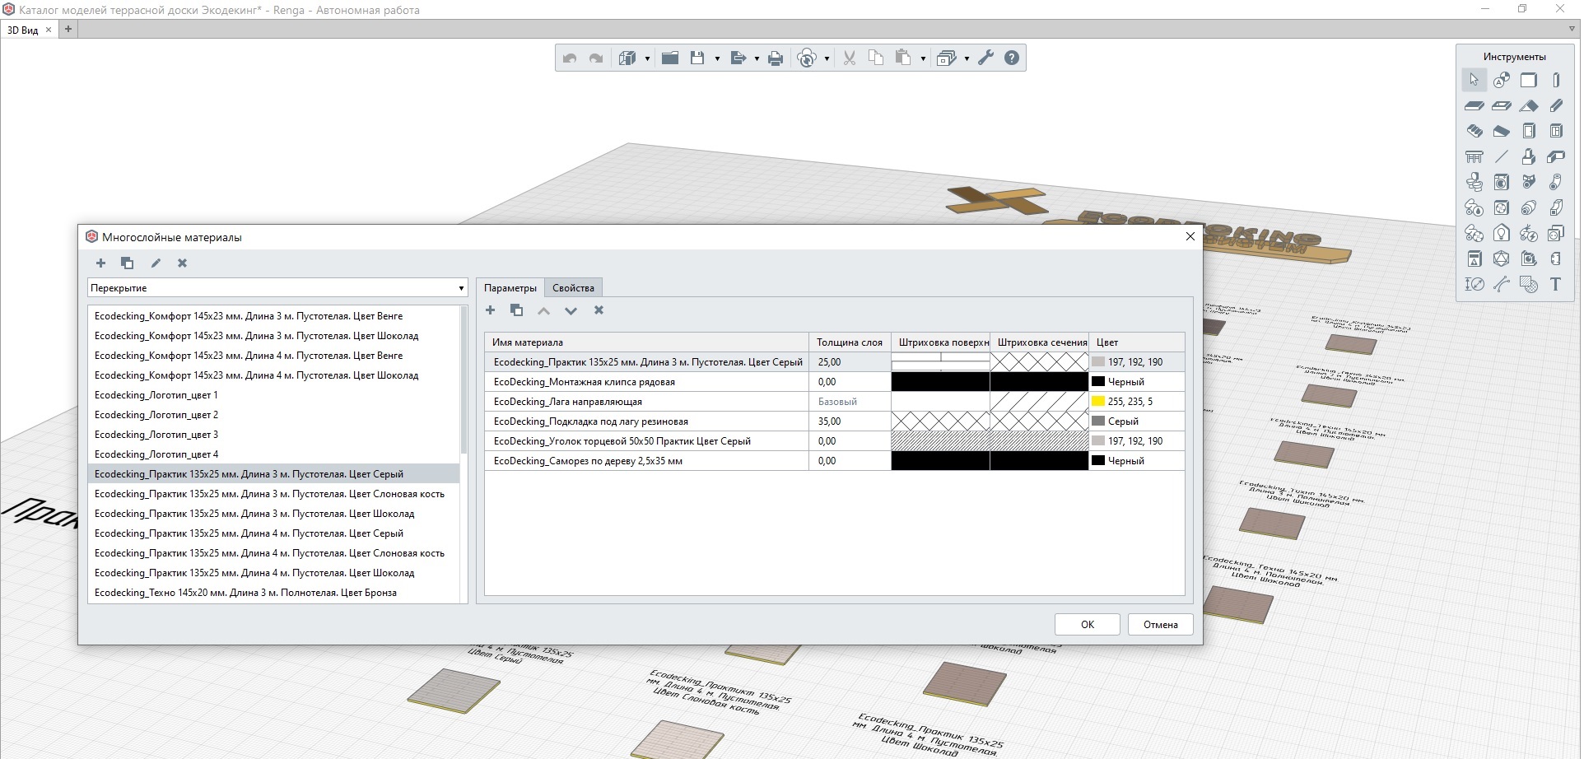Click yellow 255, 235, 5 color swatch

point(1097,401)
